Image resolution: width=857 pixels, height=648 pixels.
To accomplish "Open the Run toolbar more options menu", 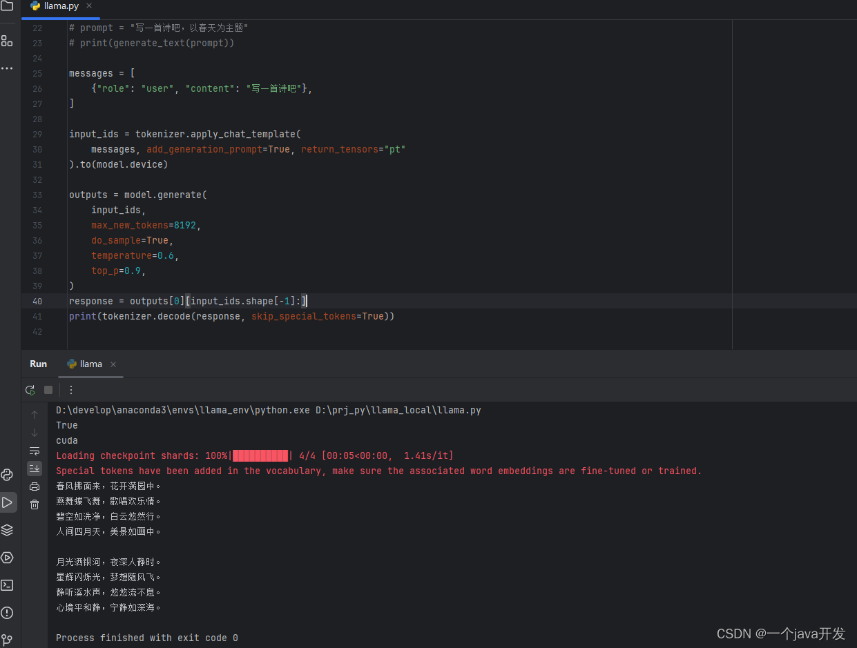I will tap(71, 390).
